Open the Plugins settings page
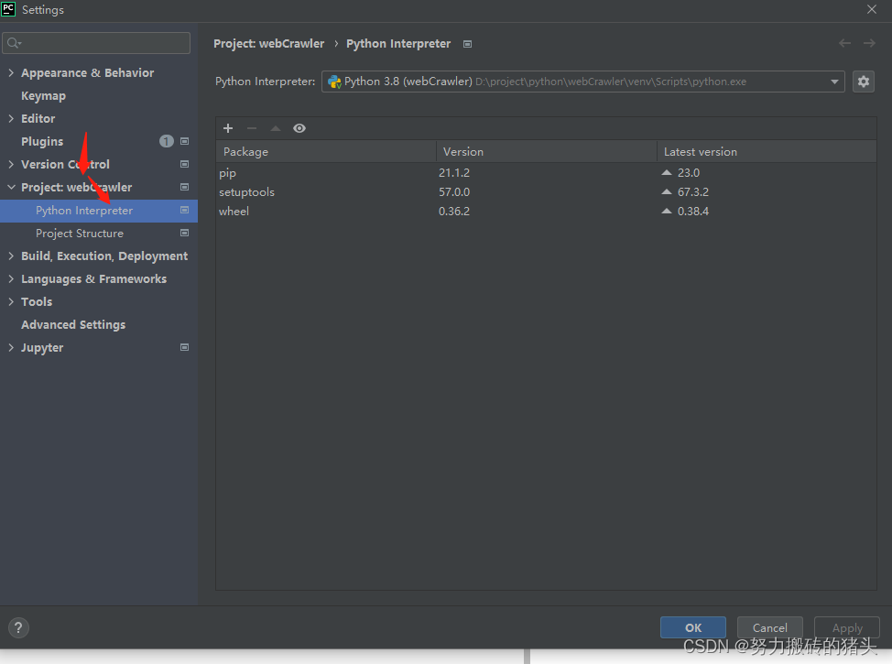This screenshot has width=892, height=664. tap(42, 141)
